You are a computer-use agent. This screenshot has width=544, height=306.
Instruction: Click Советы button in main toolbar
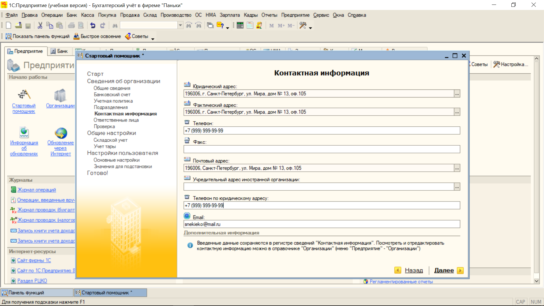[137, 36]
